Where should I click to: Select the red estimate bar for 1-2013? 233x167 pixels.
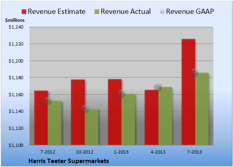pyautogui.click(x=115, y=112)
